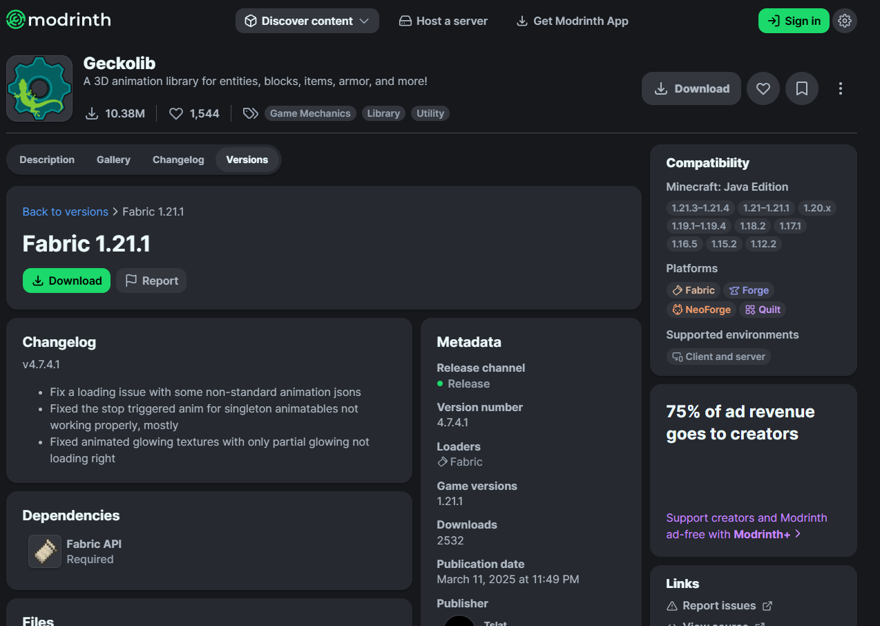Click the Sign in button
Image resolution: width=880 pixels, height=626 pixels.
[x=794, y=21]
